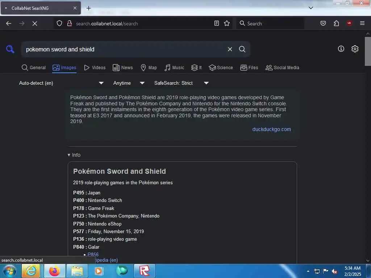Select the text 'P577 : Friday, November 15, 2019'
The image size is (371, 278).
point(108,231)
